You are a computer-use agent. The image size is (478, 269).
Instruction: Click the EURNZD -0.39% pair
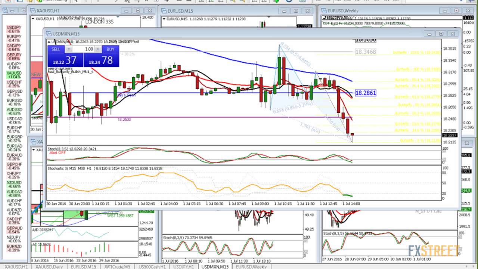tap(14, 248)
